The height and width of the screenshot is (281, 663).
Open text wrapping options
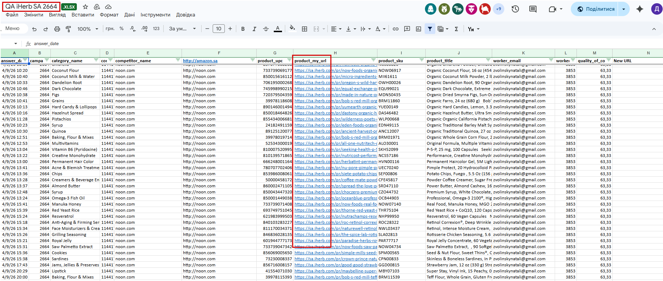pos(366,29)
